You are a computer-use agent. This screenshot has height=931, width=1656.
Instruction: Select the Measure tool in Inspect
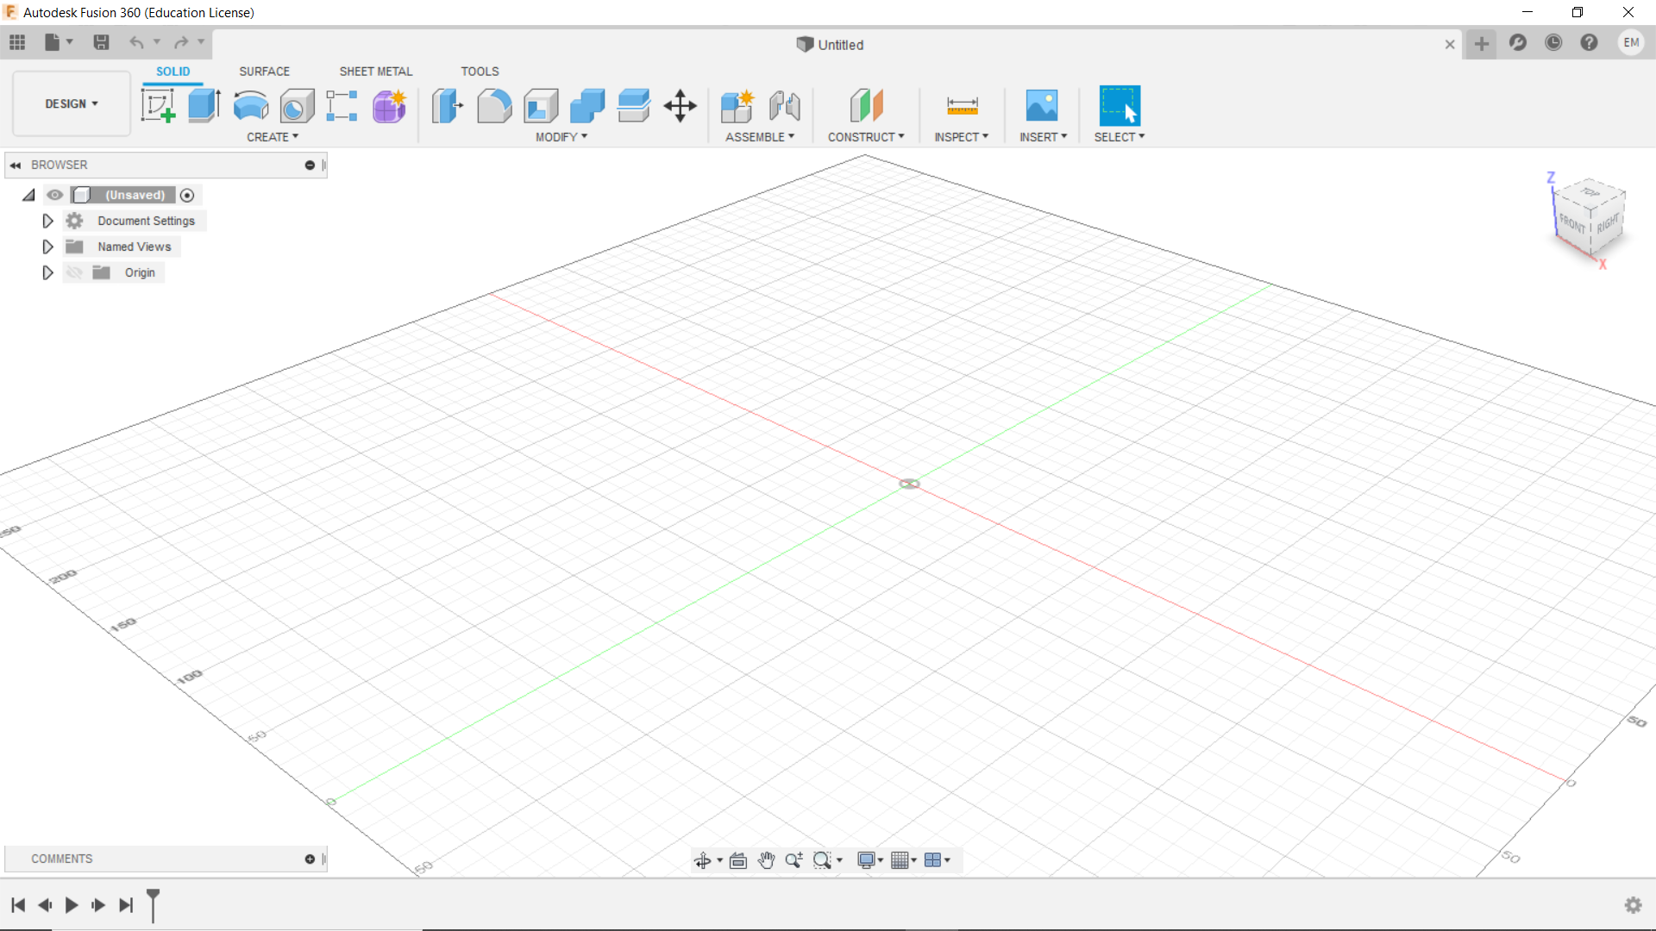(963, 105)
